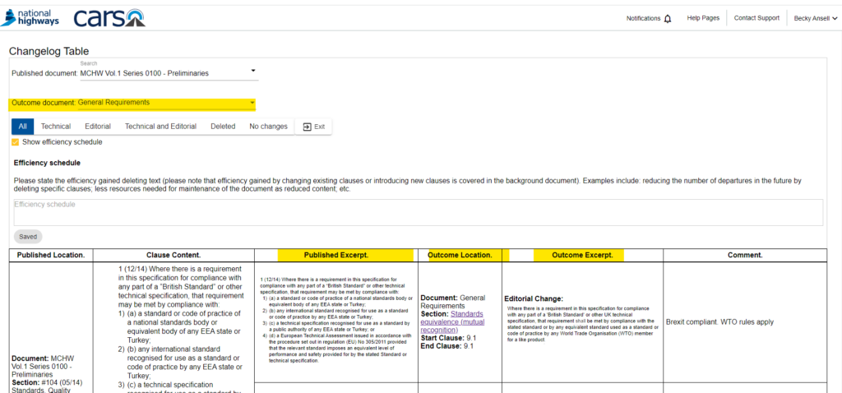
Task: Switch to the Technical tab
Action: 56,127
